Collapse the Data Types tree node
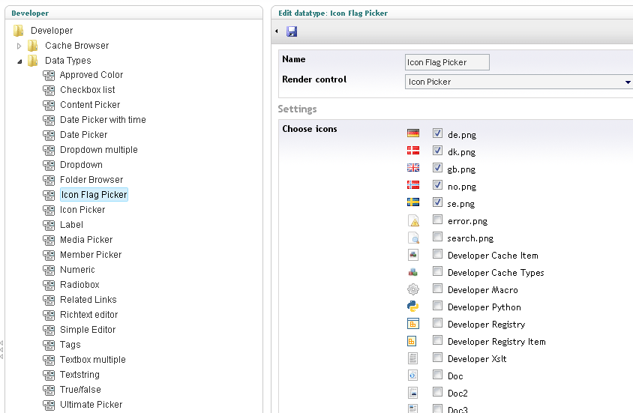The width and height of the screenshot is (633, 413). [19, 61]
